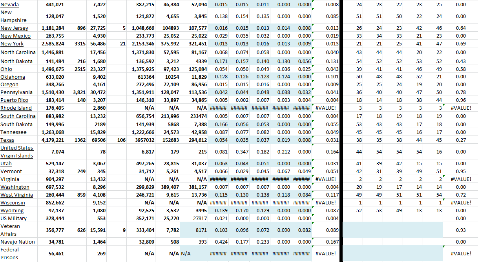Select the Navajo Nation label cell

(18, 242)
